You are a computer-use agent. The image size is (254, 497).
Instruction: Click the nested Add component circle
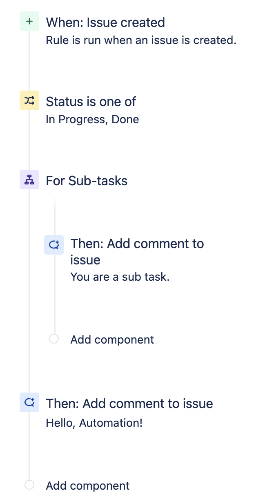54,339
